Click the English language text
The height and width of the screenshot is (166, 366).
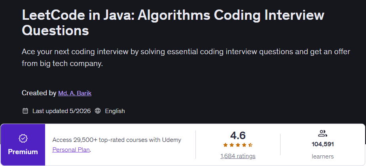(x=115, y=111)
